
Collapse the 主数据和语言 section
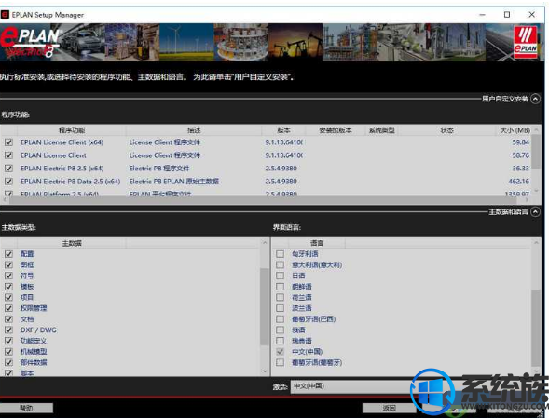coord(535,212)
